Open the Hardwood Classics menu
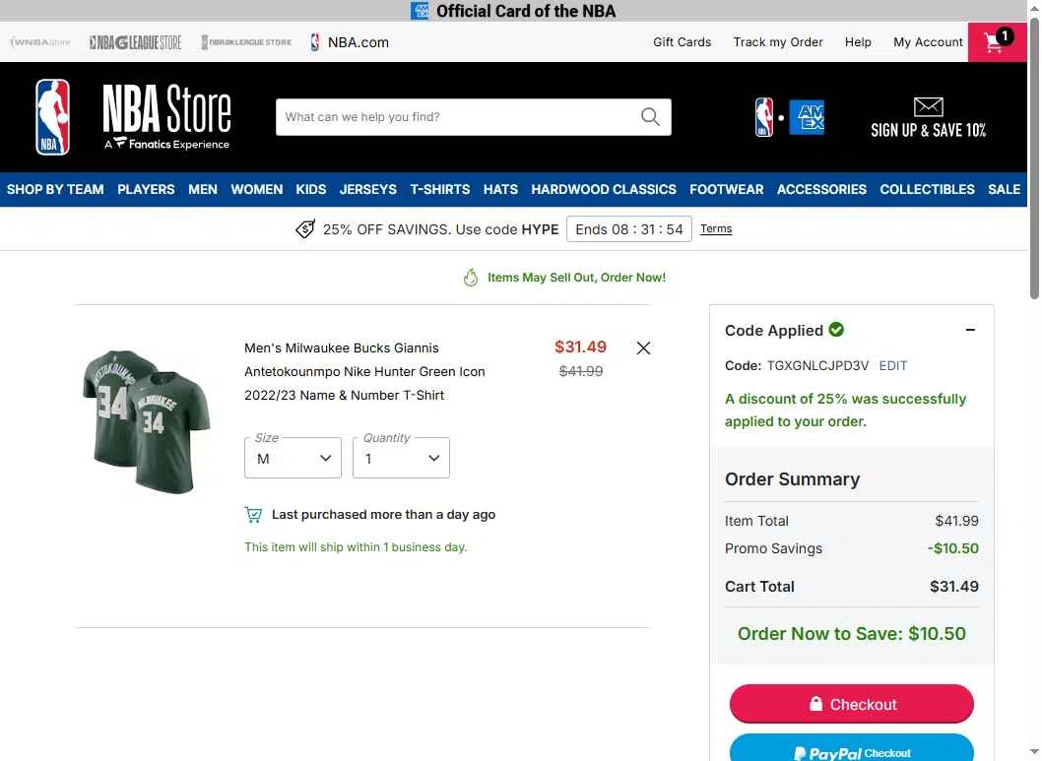The width and height of the screenshot is (1042, 761). 604,189
